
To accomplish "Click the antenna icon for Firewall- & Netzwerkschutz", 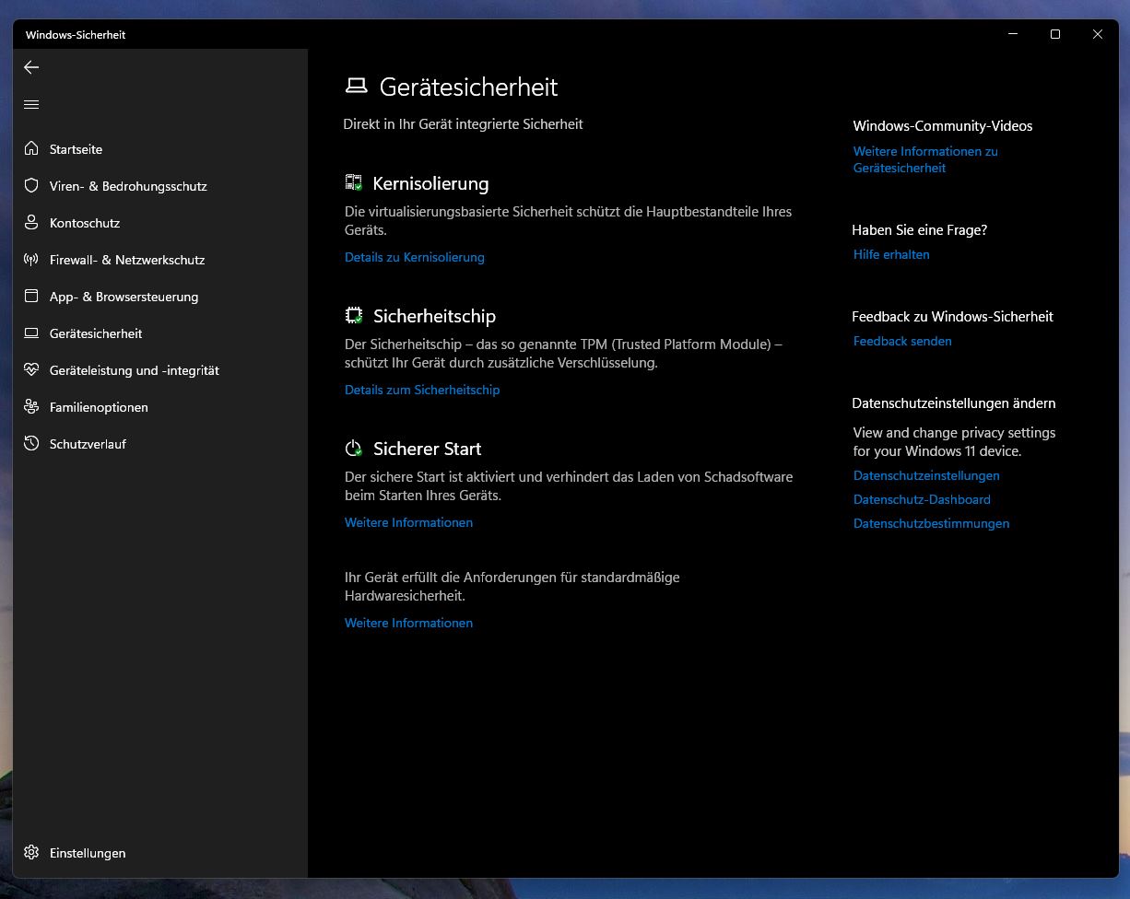I will coord(31,259).
